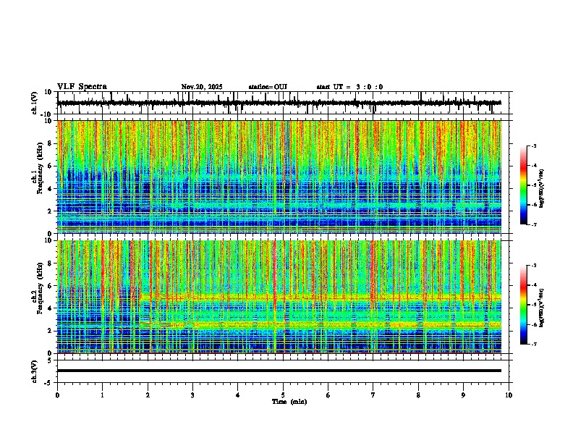573x443 pixels.
Task: Click the "2" kHz tick on ch.2 frequency axis
Action: tap(51, 331)
